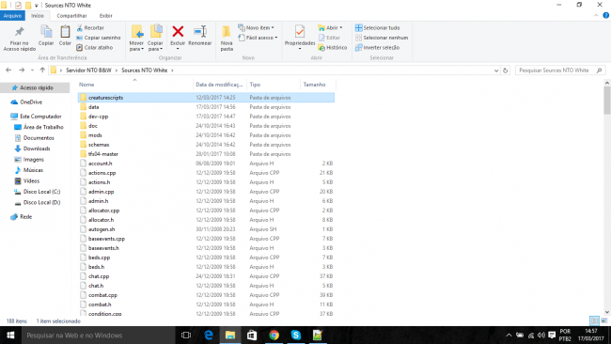Click the Editar ribbon item
This screenshot has width=611, height=344.
329,38
